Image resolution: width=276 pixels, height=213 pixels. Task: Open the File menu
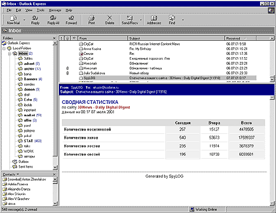[x=9, y=10]
